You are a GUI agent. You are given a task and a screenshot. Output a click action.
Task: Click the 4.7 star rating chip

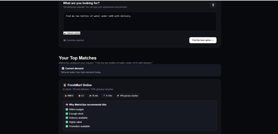[x=81, y=96]
